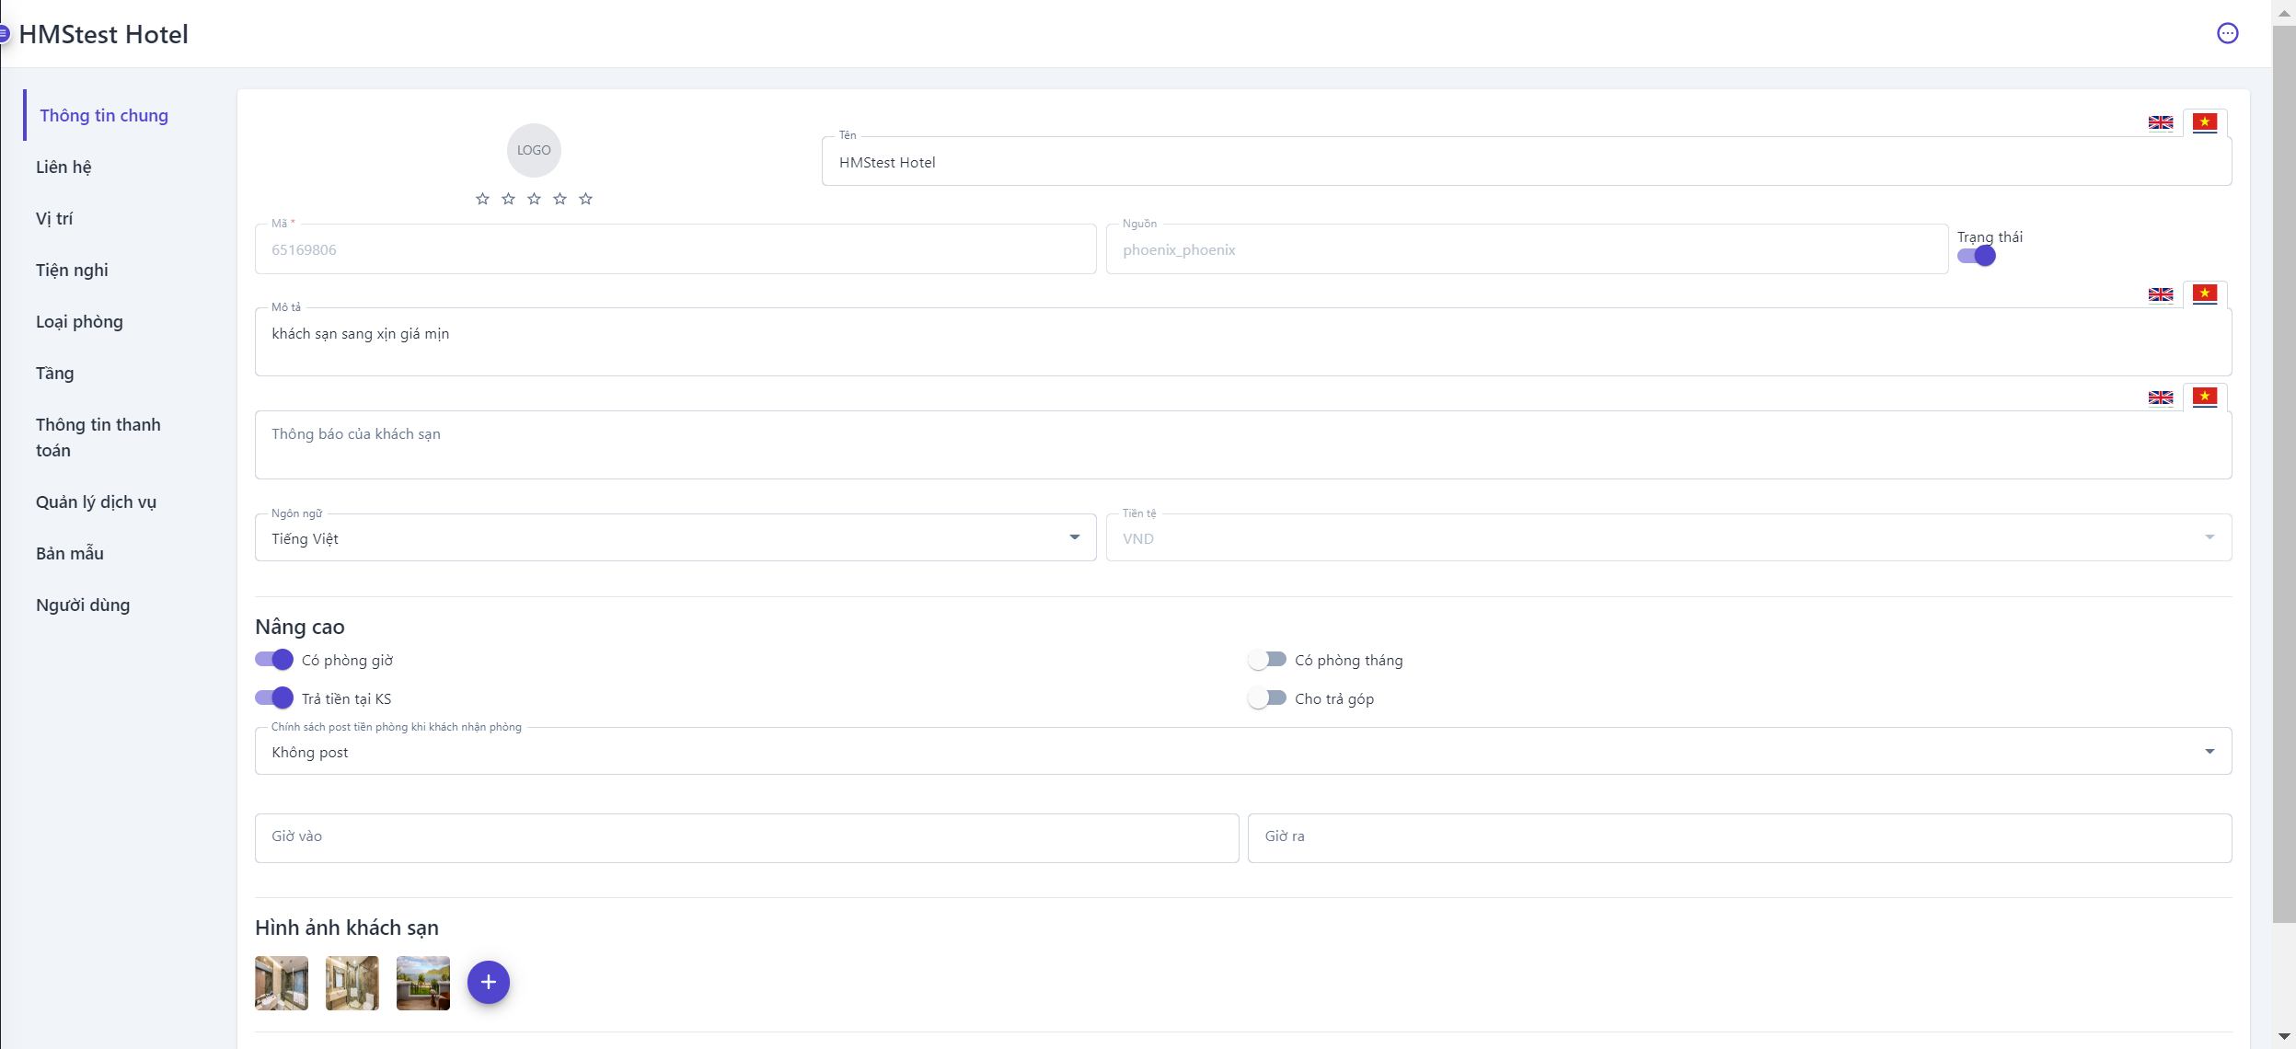This screenshot has height=1049, width=2296.
Task: Add hotel image with the plus button
Action: pos(488,982)
